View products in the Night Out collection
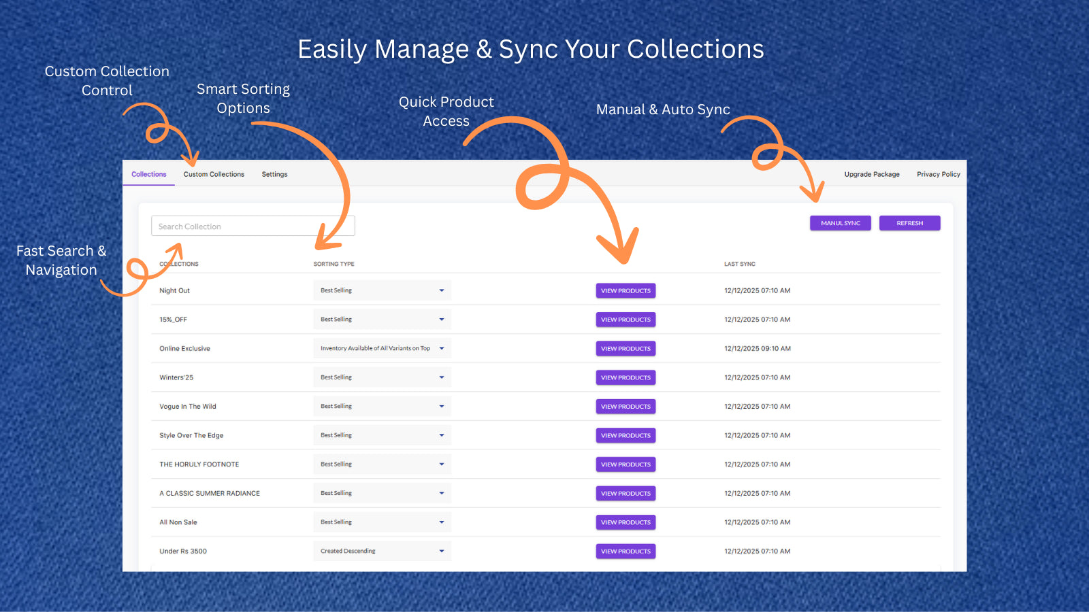The width and height of the screenshot is (1089, 612). (x=625, y=290)
